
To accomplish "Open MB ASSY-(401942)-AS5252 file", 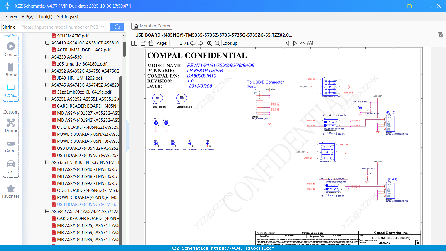I will pyautogui.click(x=88, y=120).
